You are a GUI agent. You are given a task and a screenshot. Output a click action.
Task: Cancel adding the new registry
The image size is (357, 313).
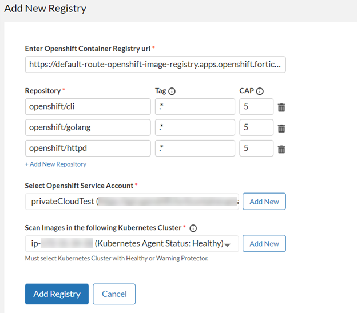click(x=114, y=294)
